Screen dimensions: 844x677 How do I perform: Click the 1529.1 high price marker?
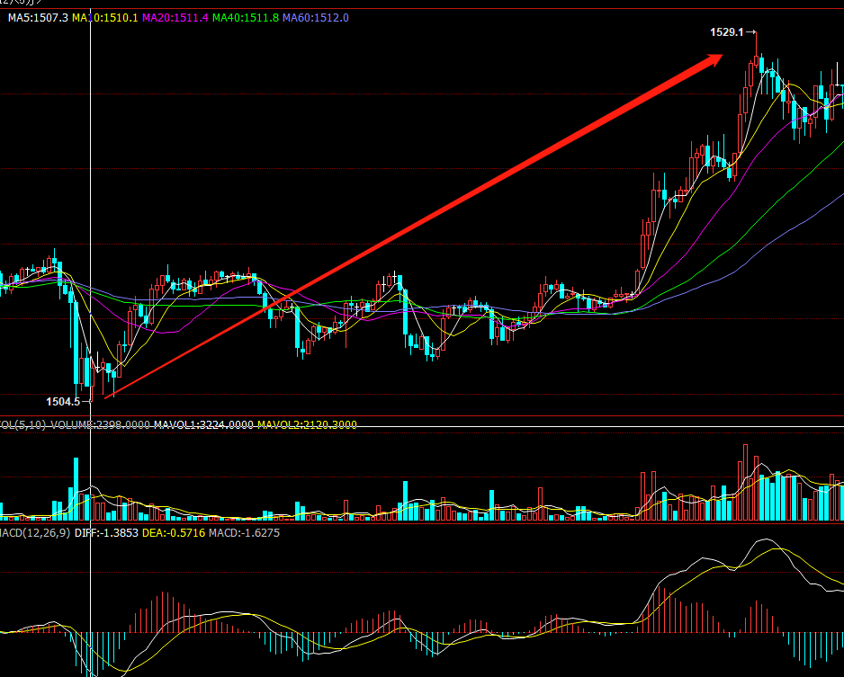click(727, 32)
